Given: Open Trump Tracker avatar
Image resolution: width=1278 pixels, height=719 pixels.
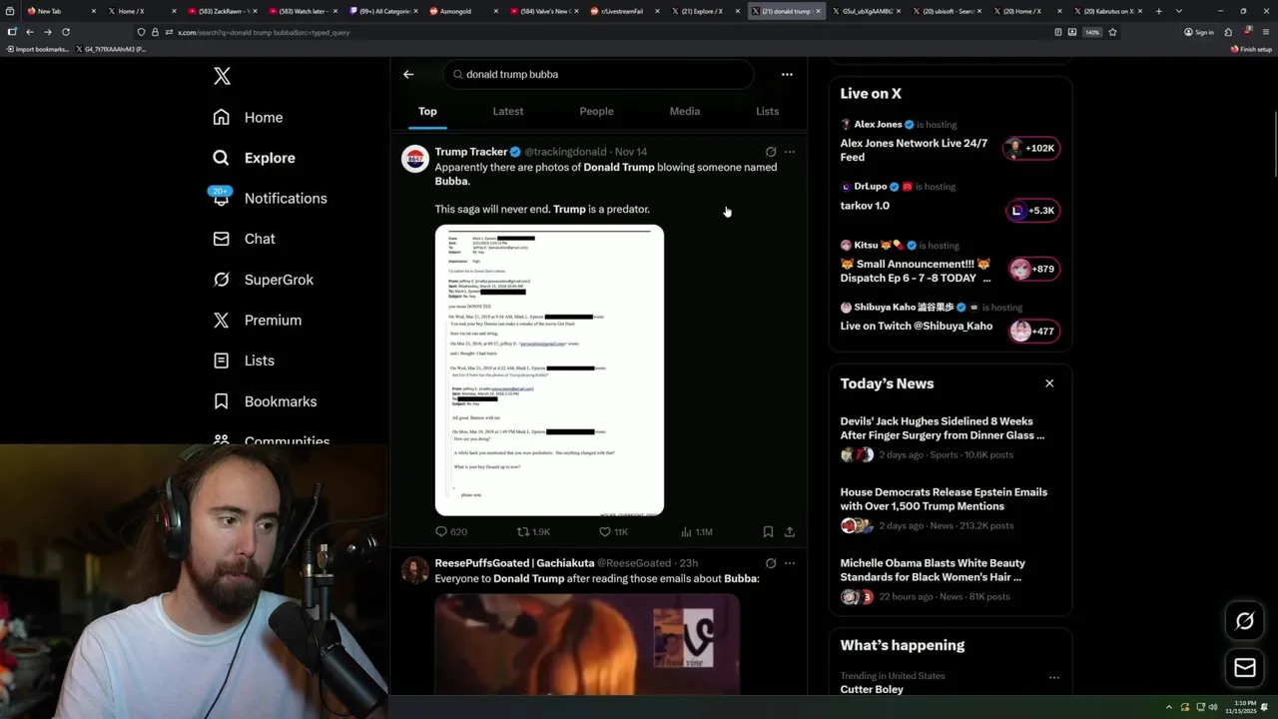Looking at the screenshot, I should click(415, 159).
